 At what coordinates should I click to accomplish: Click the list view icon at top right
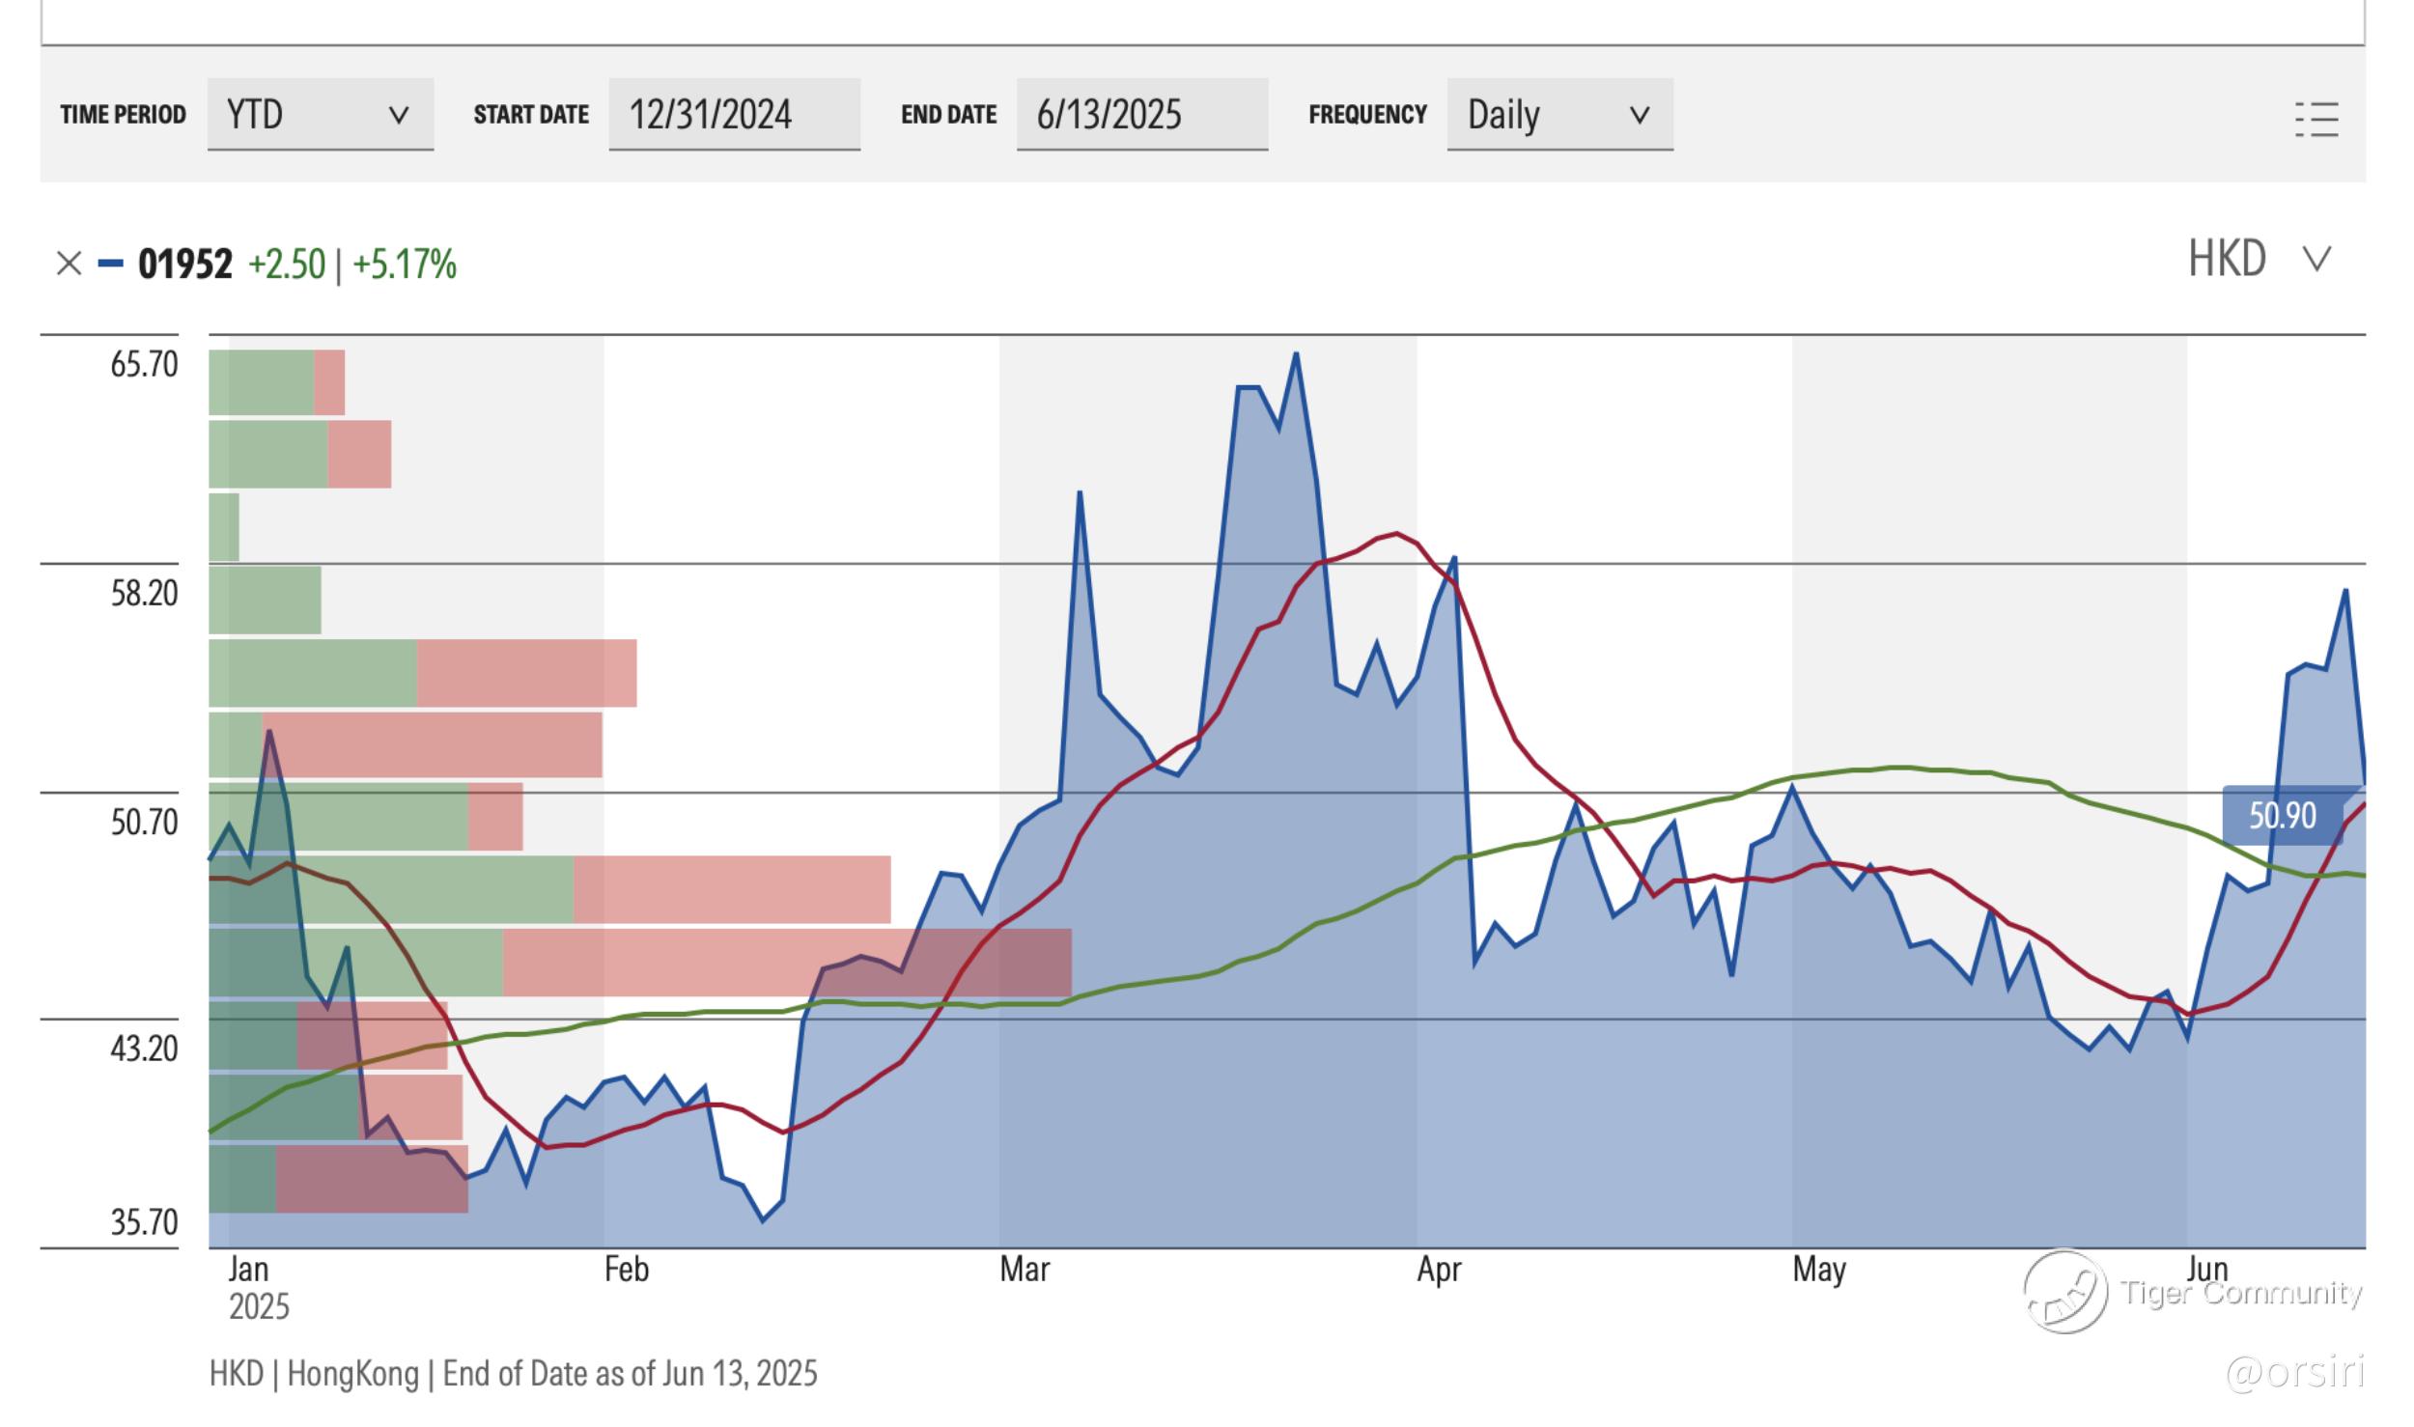point(2316,120)
